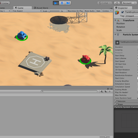Click the GameObject cube icon in Inspector
This screenshot has width=138, height=138.
click(117, 12)
